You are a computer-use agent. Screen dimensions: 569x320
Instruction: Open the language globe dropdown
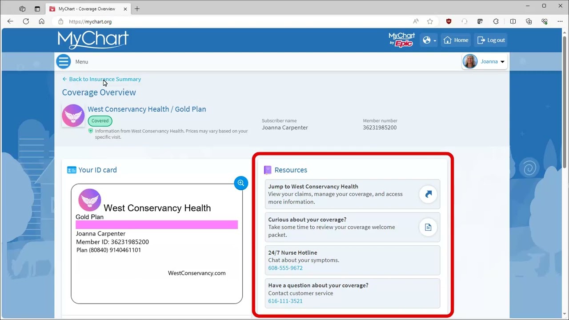pos(429,40)
